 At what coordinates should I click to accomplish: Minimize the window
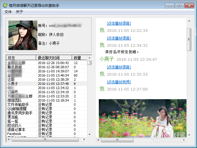169,6
